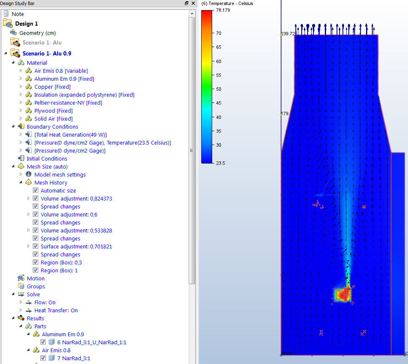Click the Motion icon

[21, 278]
